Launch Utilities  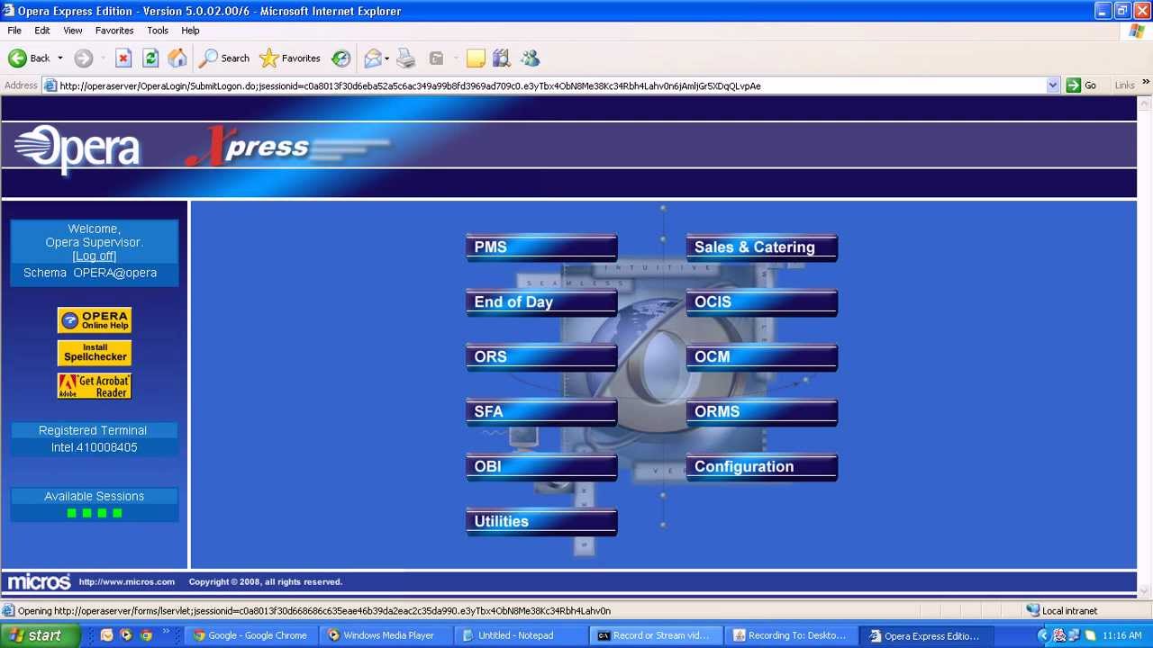pyautogui.click(x=541, y=522)
